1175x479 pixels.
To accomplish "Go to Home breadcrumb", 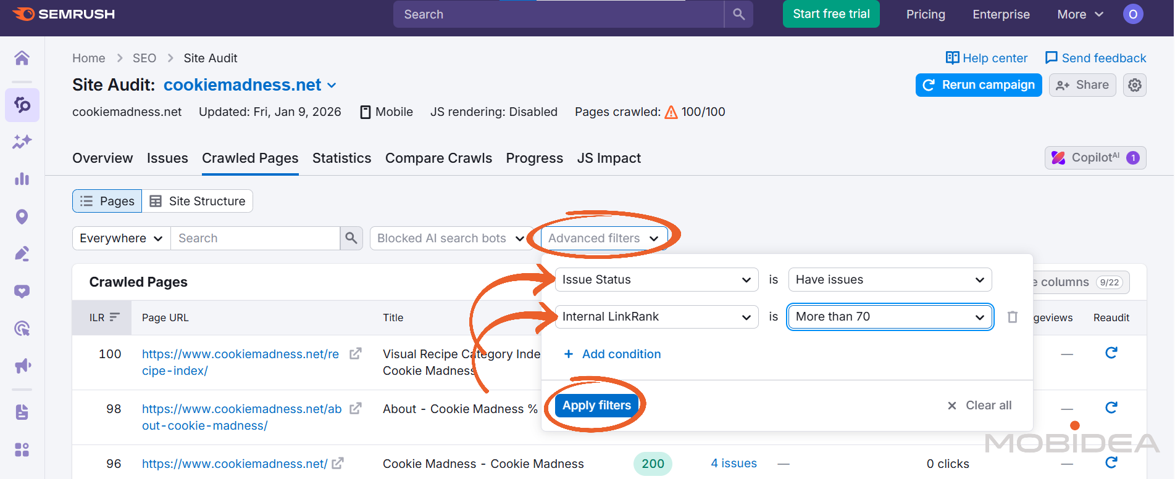I will (89, 58).
